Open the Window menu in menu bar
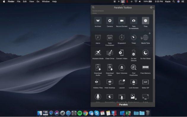187x117 pixels. tap(46, 1)
